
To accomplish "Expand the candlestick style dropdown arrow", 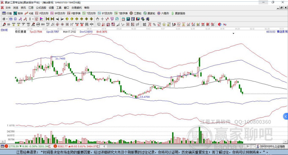I will coord(33,19).
